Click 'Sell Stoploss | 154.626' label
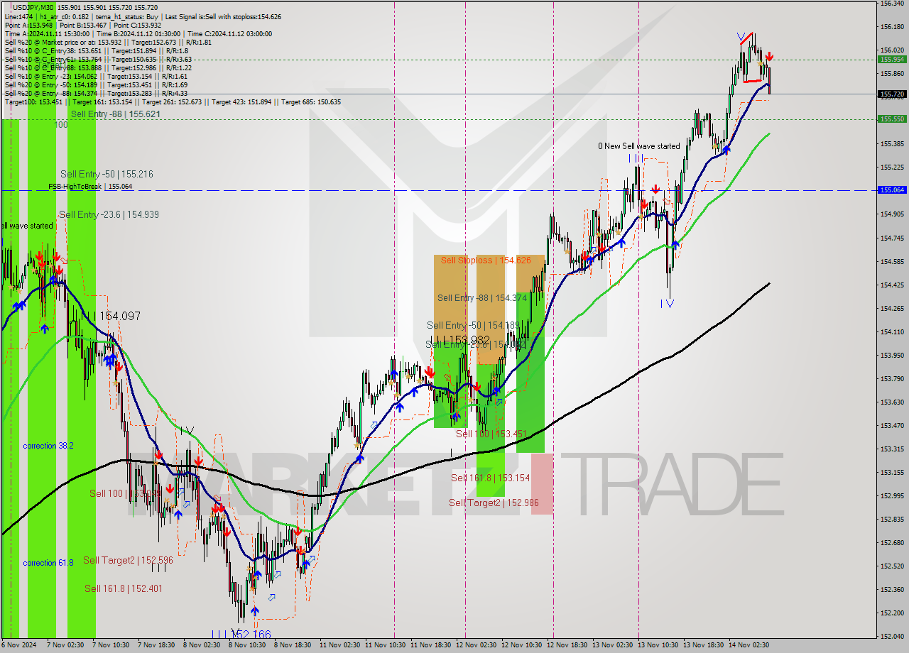The width and height of the screenshot is (909, 653). click(x=486, y=260)
